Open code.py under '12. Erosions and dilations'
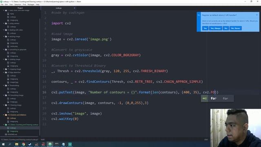261x147 pixels. click(13, 118)
